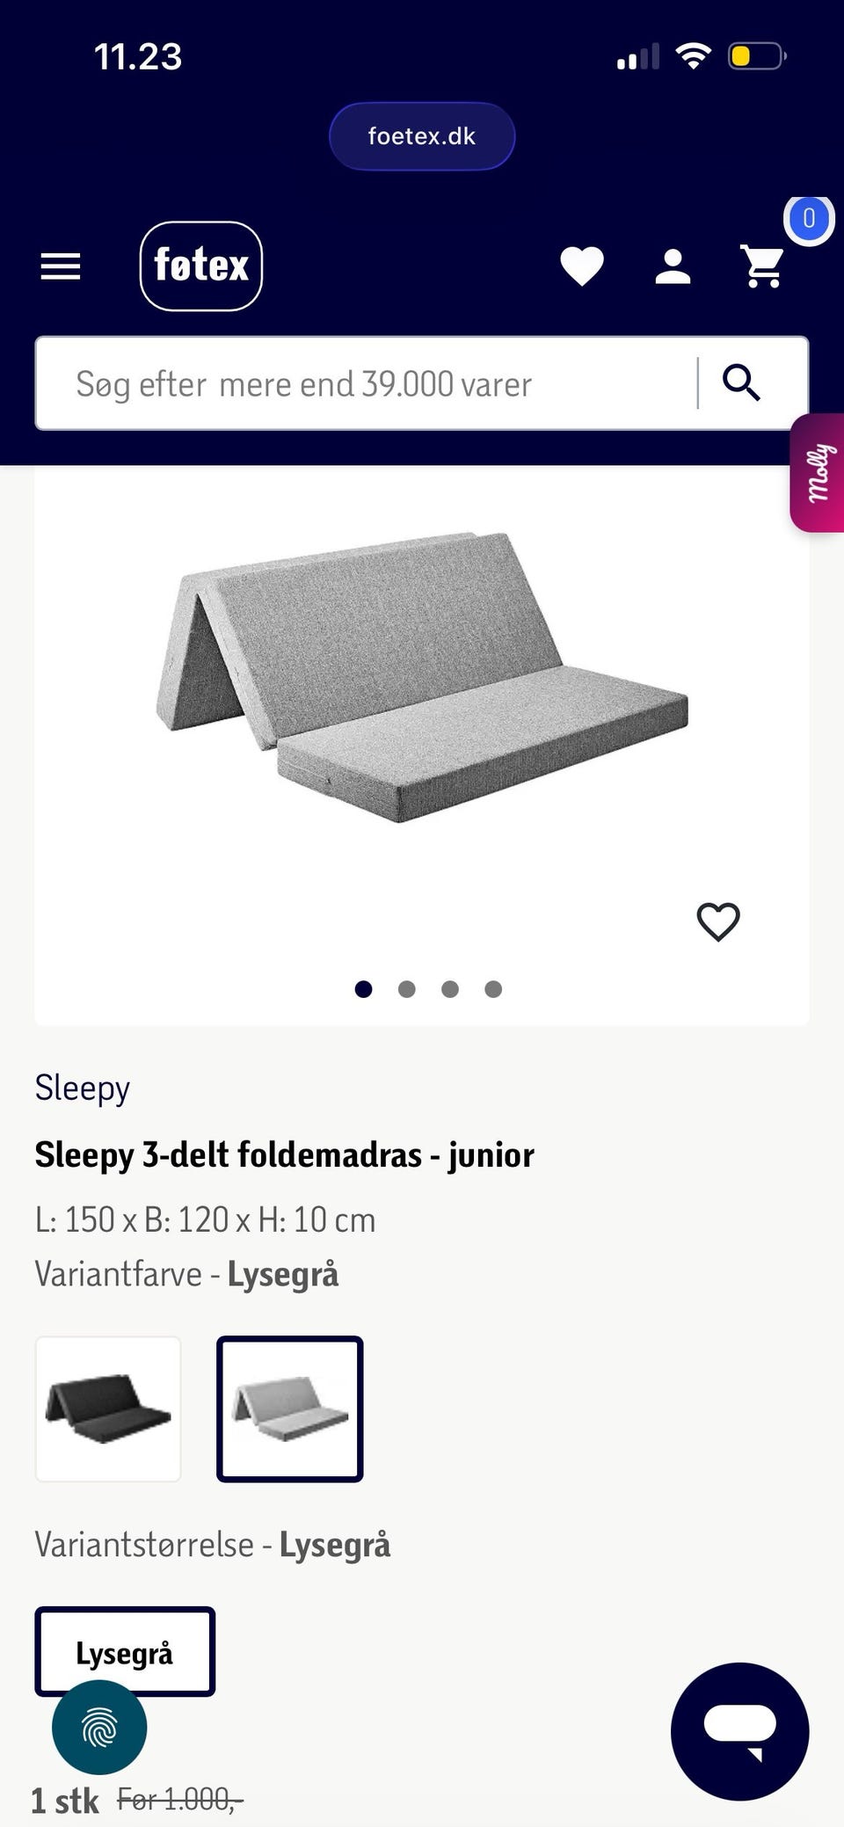Select the light grey mattress color variant
This screenshot has width=844, height=1827.
pyautogui.click(x=290, y=1408)
